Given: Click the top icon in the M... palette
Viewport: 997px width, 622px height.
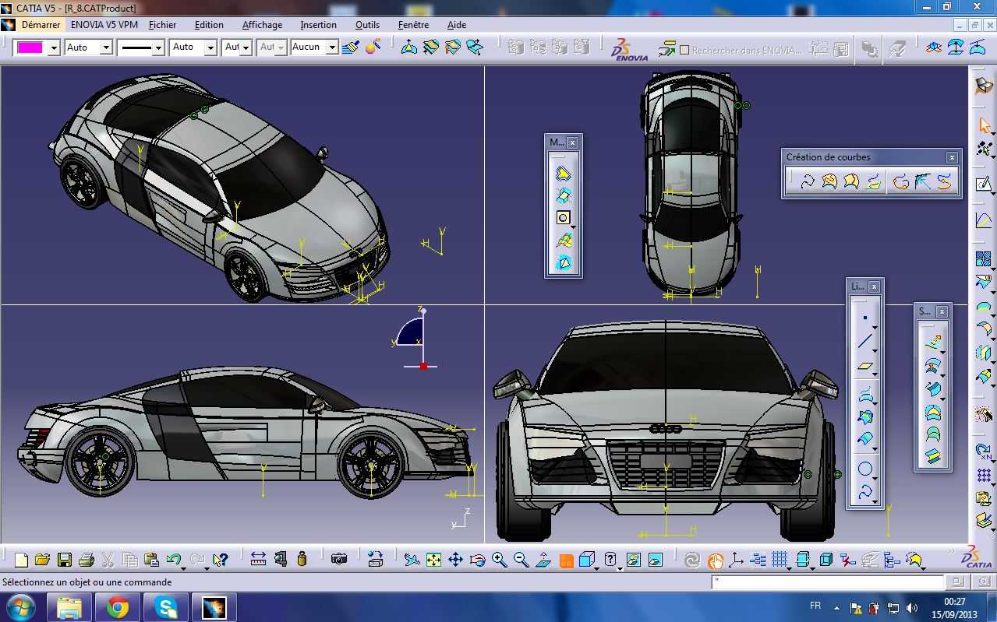Looking at the screenshot, I should tap(563, 173).
